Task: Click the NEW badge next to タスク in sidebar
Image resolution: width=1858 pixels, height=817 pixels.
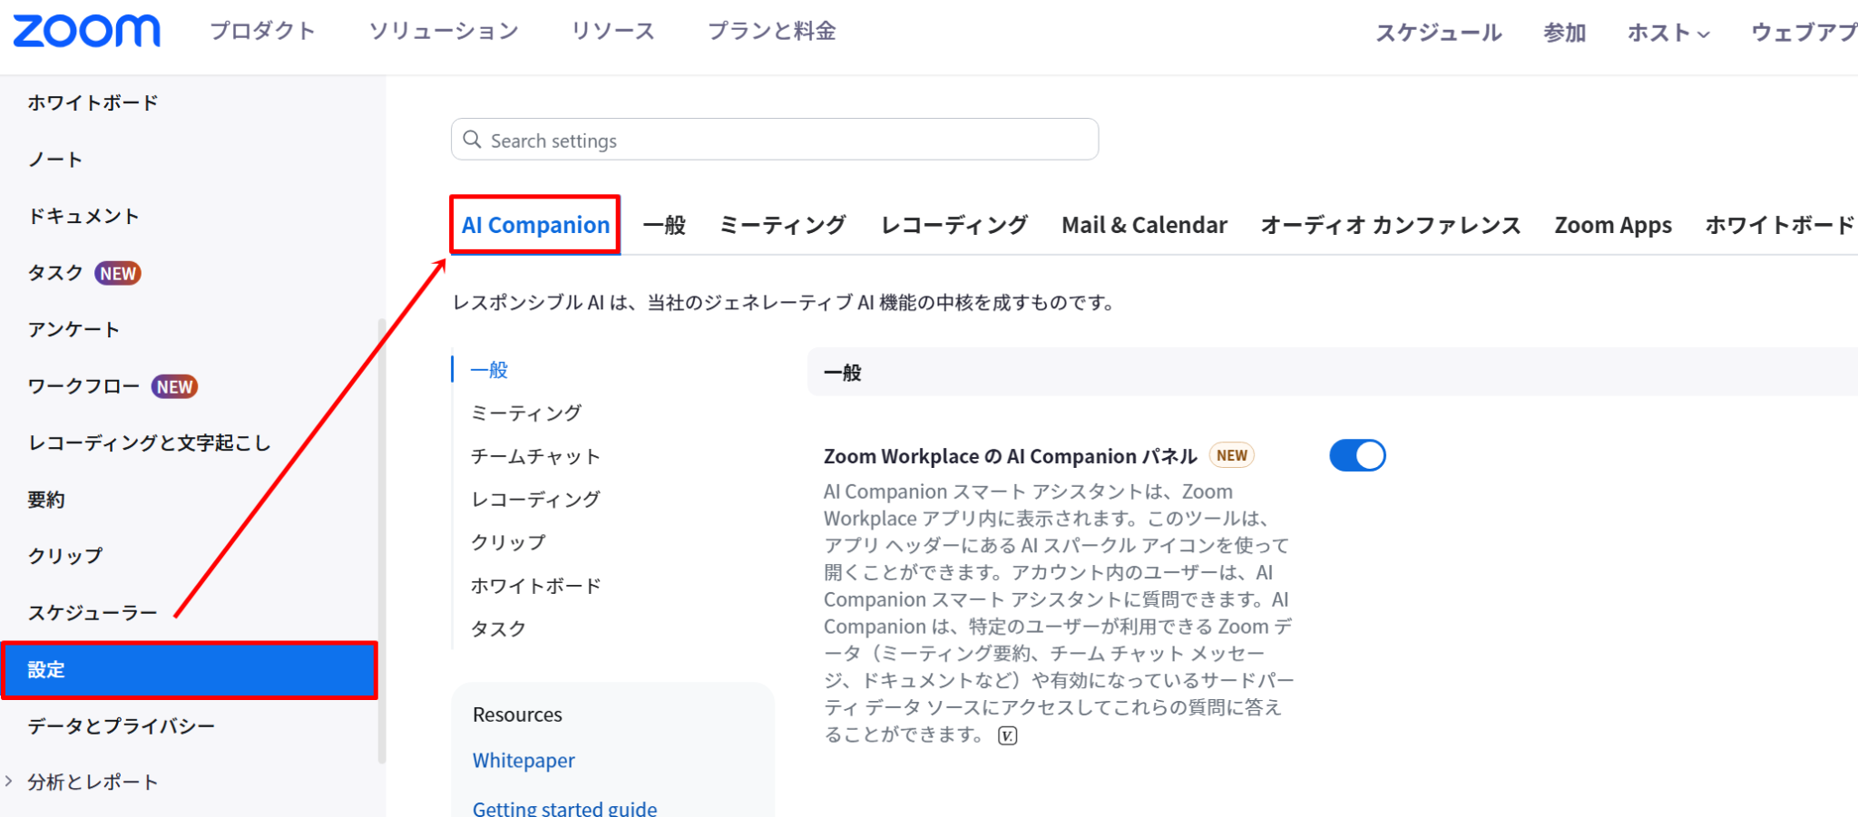Action: (x=117, y=272)
